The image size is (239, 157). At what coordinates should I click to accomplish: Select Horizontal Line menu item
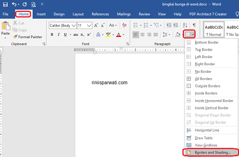(211, 130)
